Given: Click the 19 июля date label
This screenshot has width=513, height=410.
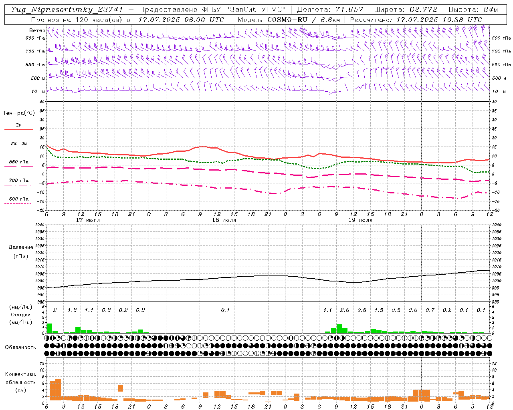Looking at the screenshot, I should 360,220.
